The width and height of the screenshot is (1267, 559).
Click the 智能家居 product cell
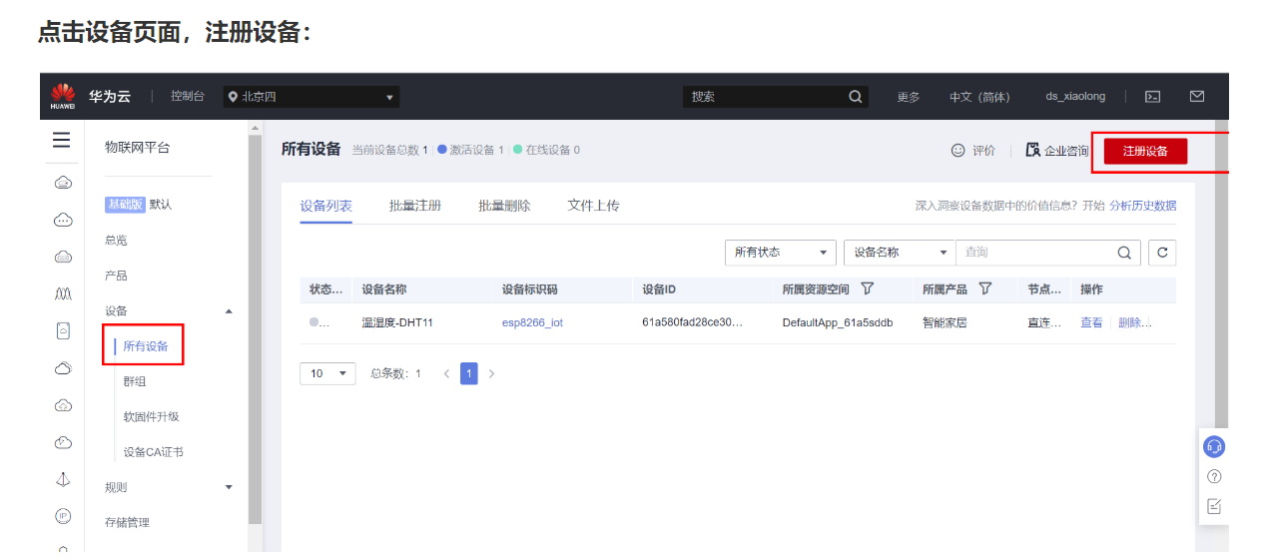945,322
